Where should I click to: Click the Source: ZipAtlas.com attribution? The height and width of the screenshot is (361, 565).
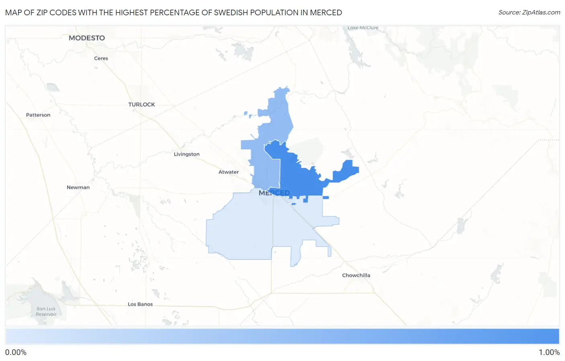(529, 12)
